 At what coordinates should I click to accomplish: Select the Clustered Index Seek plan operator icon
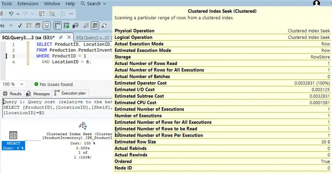83,126
